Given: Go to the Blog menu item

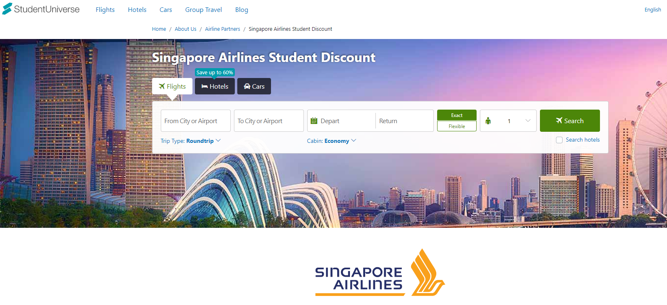Looking at the screenshot, I should tap(242, 9).
